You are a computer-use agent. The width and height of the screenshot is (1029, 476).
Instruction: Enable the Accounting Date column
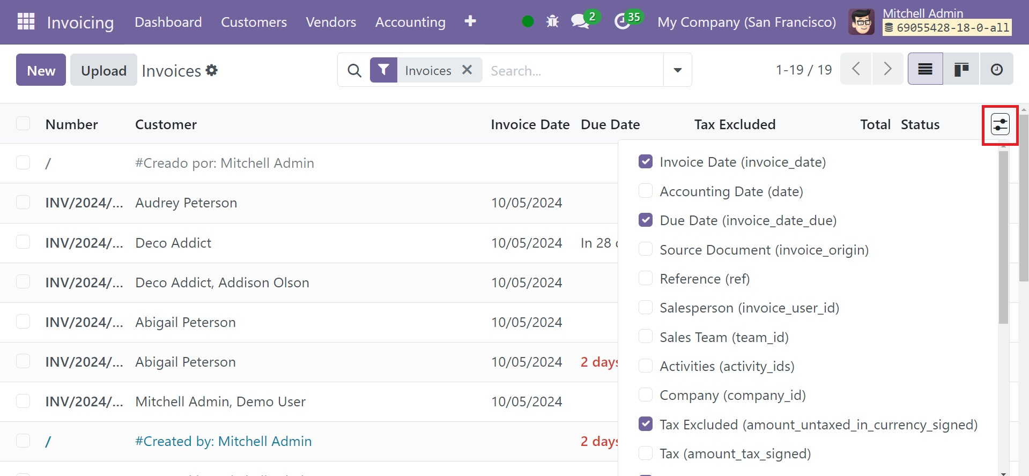point(646,191)
